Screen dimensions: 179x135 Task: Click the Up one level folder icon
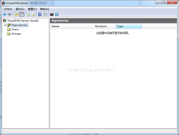pyautogui.click(x=16, y=15)
